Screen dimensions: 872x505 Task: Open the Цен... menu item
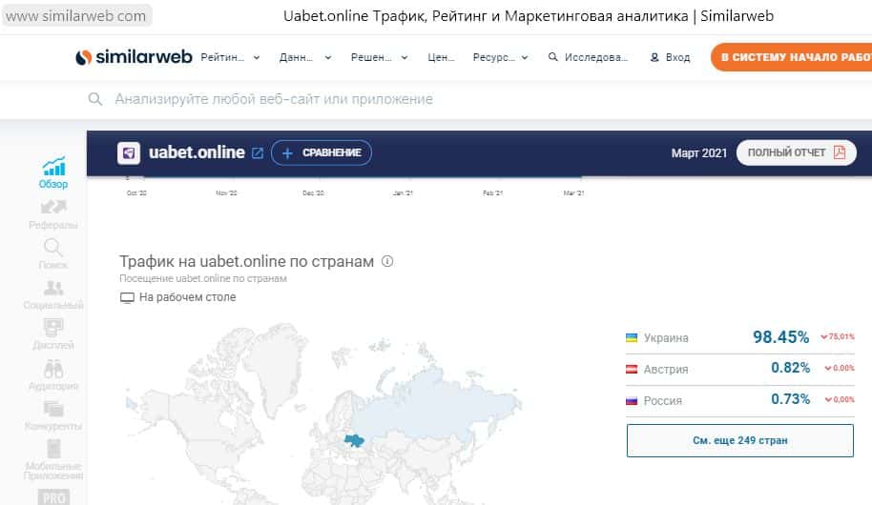tap(441, 57)
